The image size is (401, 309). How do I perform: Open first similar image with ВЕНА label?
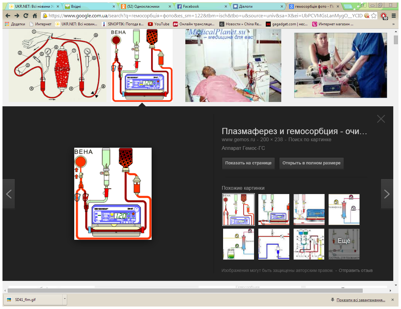tap(239, 210)
